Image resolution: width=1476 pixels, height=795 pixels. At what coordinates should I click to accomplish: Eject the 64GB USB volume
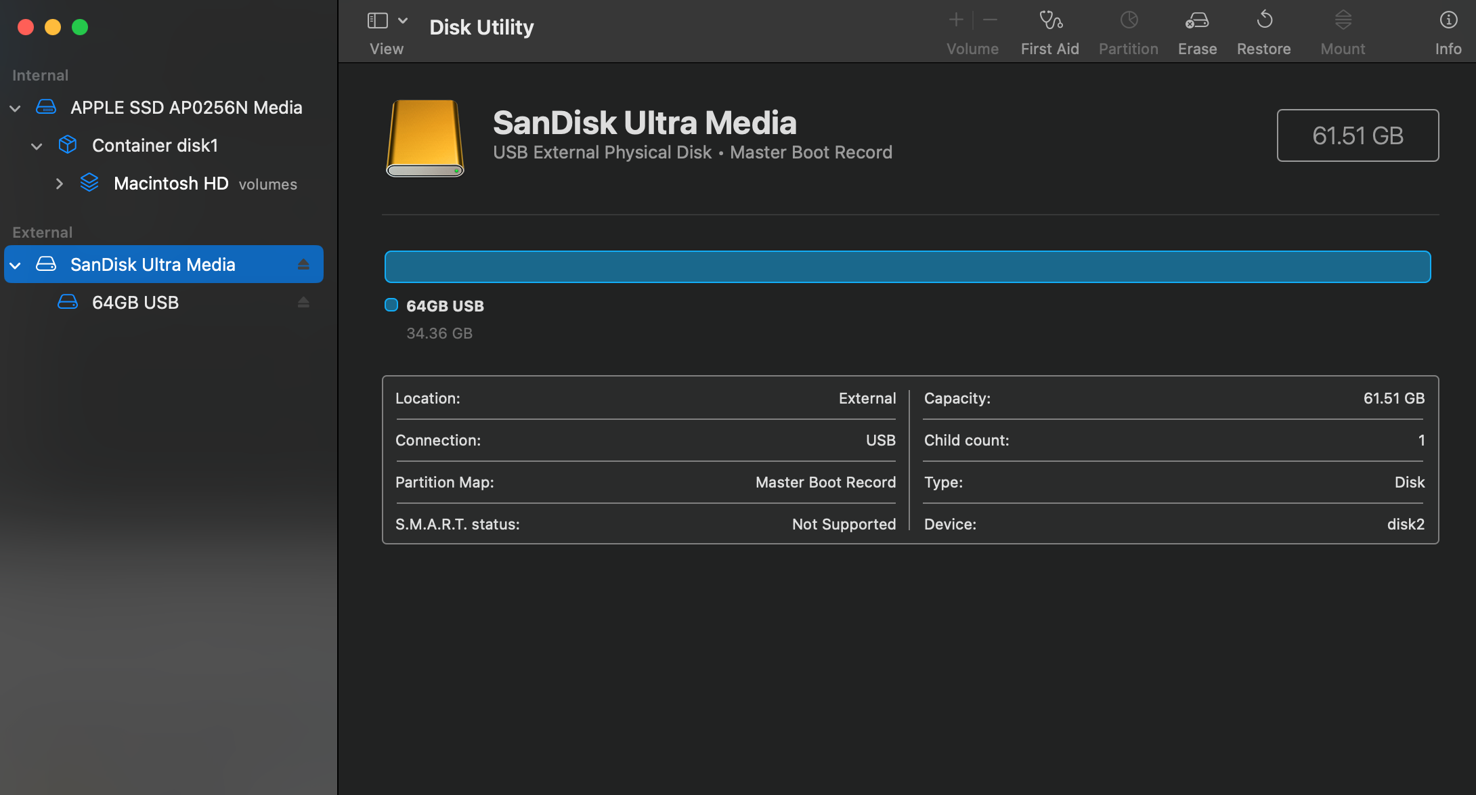[303, 303]
